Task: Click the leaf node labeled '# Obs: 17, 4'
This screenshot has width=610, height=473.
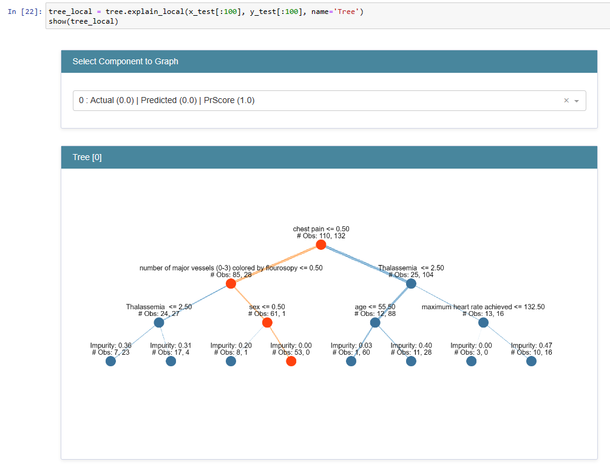Action: [171, 361]
